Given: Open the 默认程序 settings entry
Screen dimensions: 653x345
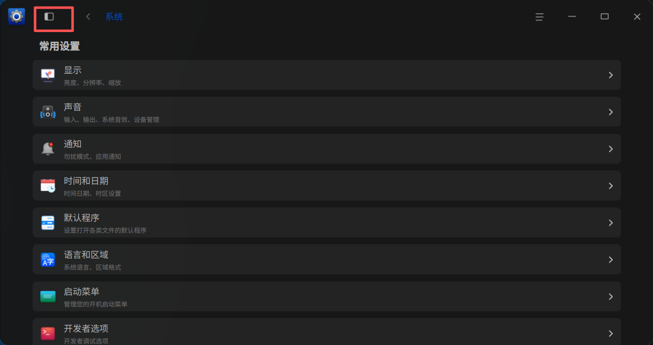Looking at the screenshot, I should point(326,223).
